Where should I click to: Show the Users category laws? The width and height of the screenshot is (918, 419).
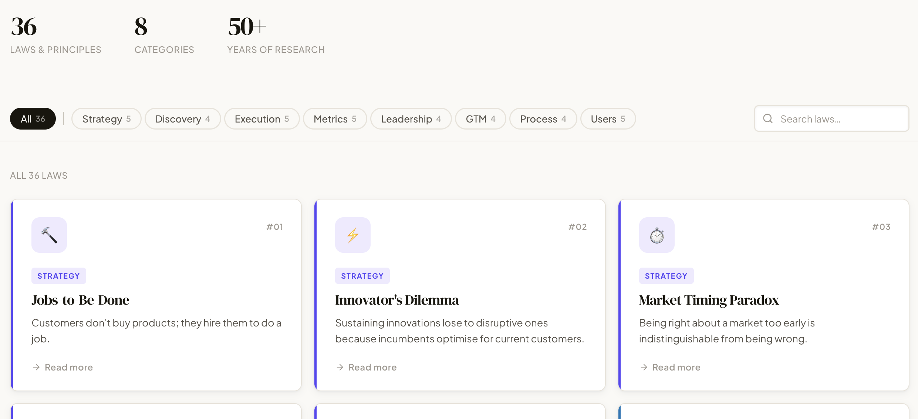608,119
